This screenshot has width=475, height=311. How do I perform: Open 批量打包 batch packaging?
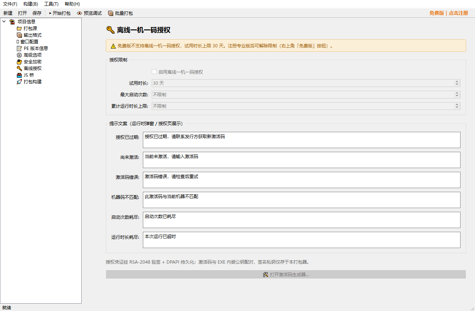(120, 13)
